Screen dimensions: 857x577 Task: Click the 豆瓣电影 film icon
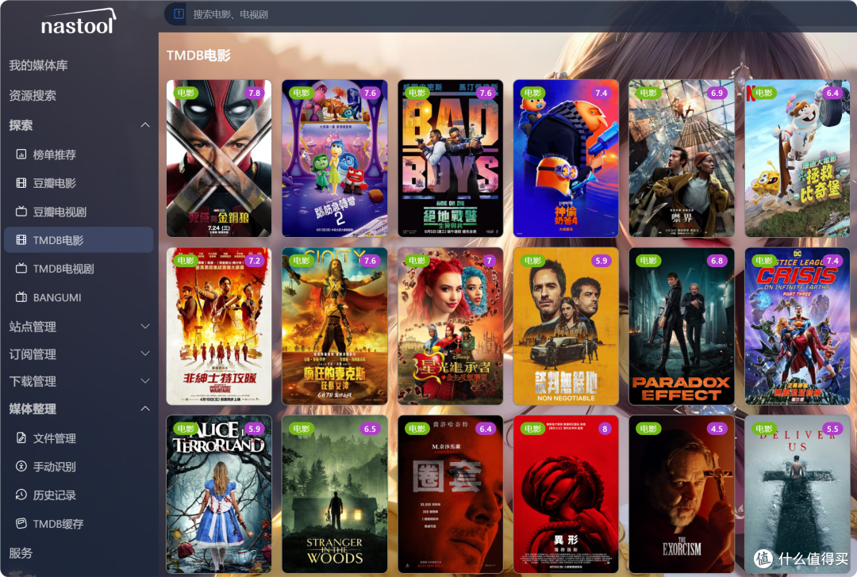pyautogui.click(x=21, y=183)
